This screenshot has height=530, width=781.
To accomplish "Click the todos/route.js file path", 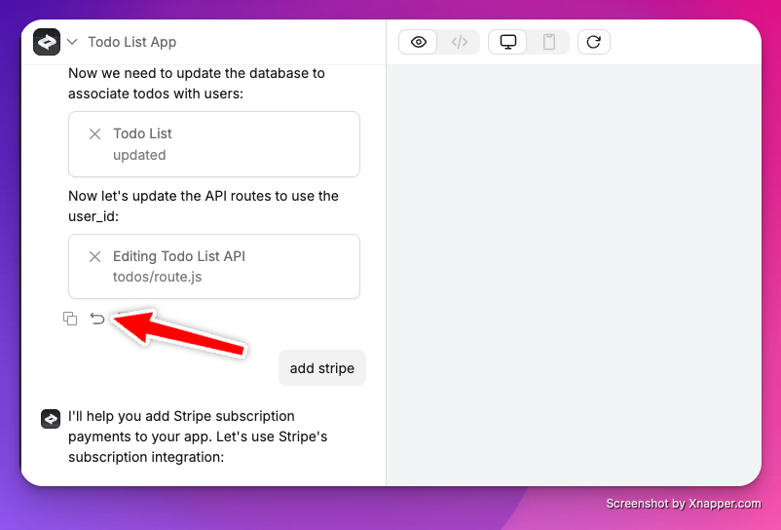I will (x=158, y=277).
